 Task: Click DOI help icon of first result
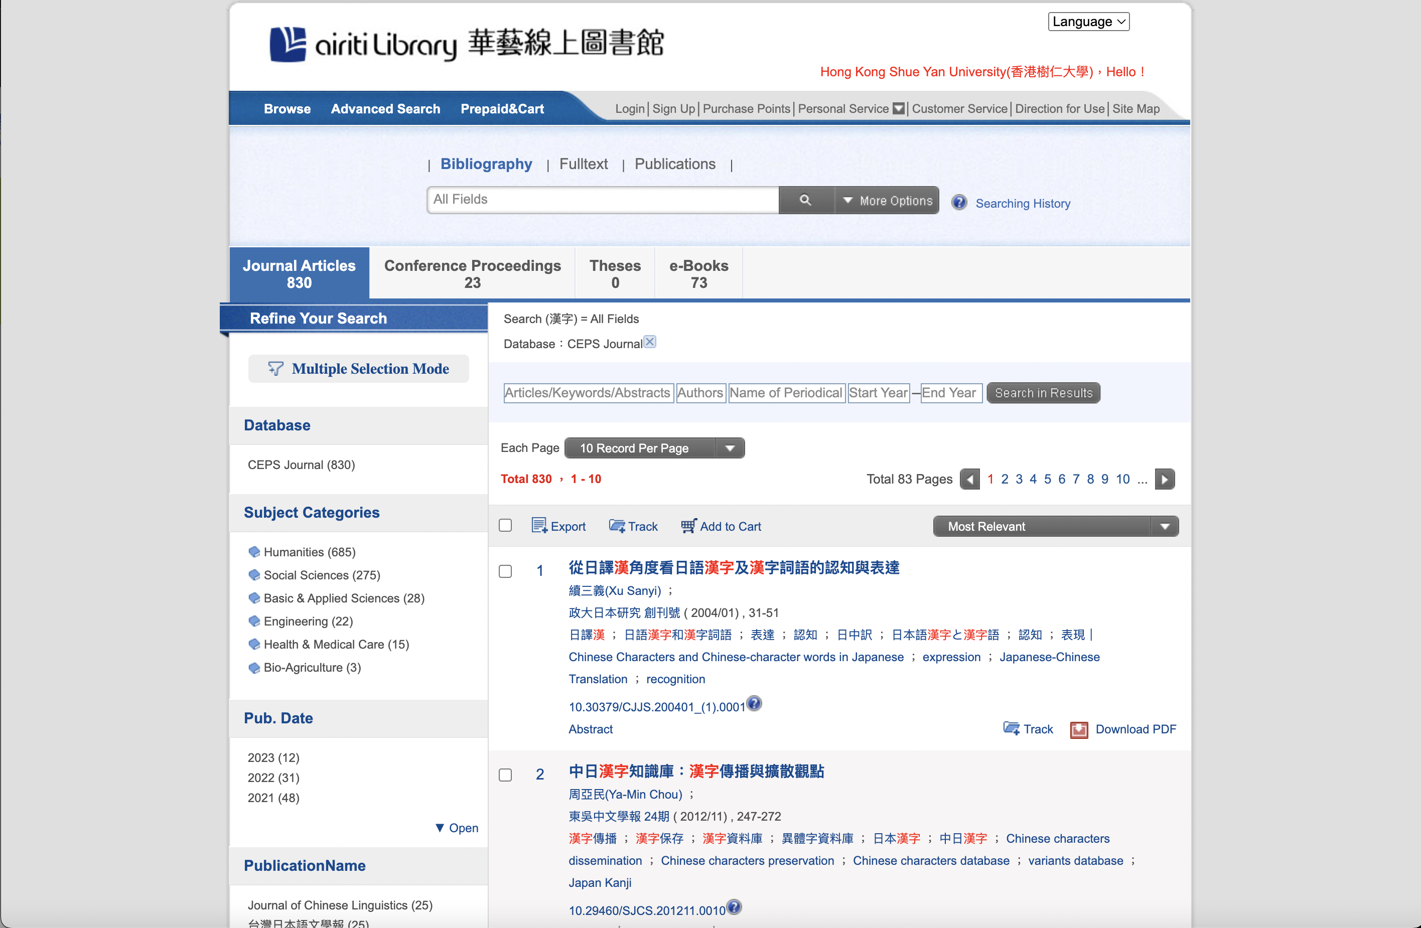coord(754,704)
